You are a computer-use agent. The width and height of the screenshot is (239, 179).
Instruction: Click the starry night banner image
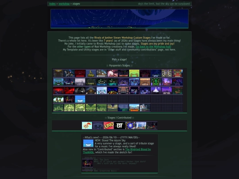tap(119, 19)
